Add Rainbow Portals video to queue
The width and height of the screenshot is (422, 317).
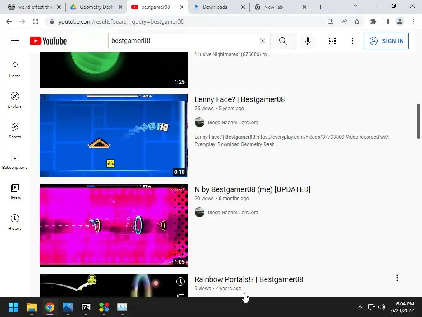point(181,295)
